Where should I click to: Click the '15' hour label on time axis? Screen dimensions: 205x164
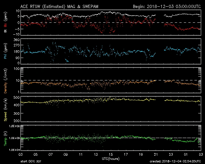(111, 155)
